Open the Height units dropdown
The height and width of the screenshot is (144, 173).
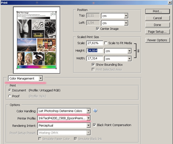coord(129,51)
